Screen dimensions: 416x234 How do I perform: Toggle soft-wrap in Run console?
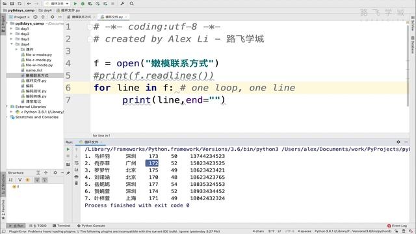tap(77, 163)
